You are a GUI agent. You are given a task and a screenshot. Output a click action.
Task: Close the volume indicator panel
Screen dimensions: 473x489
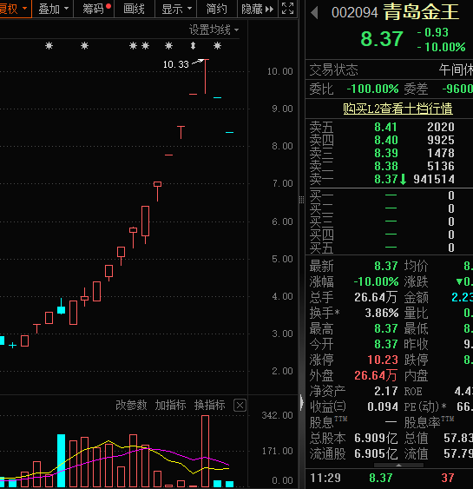(x=240, y=406)
